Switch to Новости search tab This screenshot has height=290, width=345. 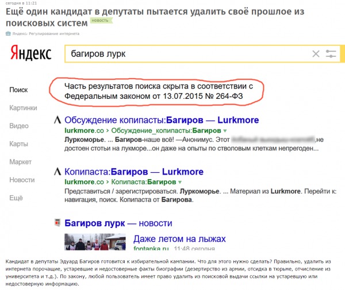coord(22,180)
